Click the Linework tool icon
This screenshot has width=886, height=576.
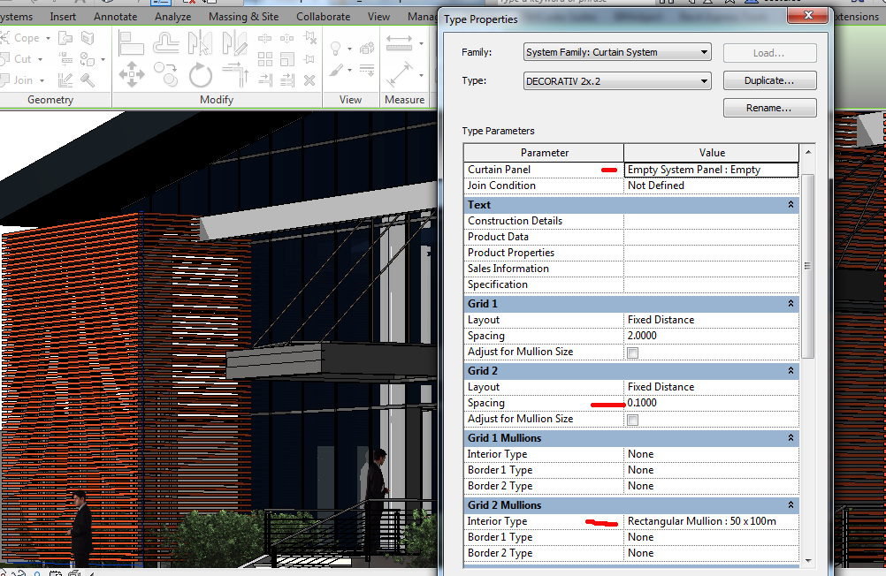367,72
